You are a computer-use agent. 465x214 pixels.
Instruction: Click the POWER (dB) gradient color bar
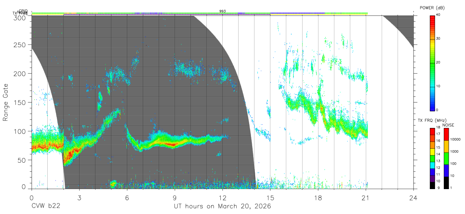click(432, 63)
